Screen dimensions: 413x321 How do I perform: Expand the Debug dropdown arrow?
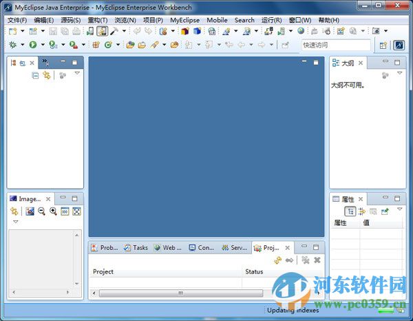(23, 45)
